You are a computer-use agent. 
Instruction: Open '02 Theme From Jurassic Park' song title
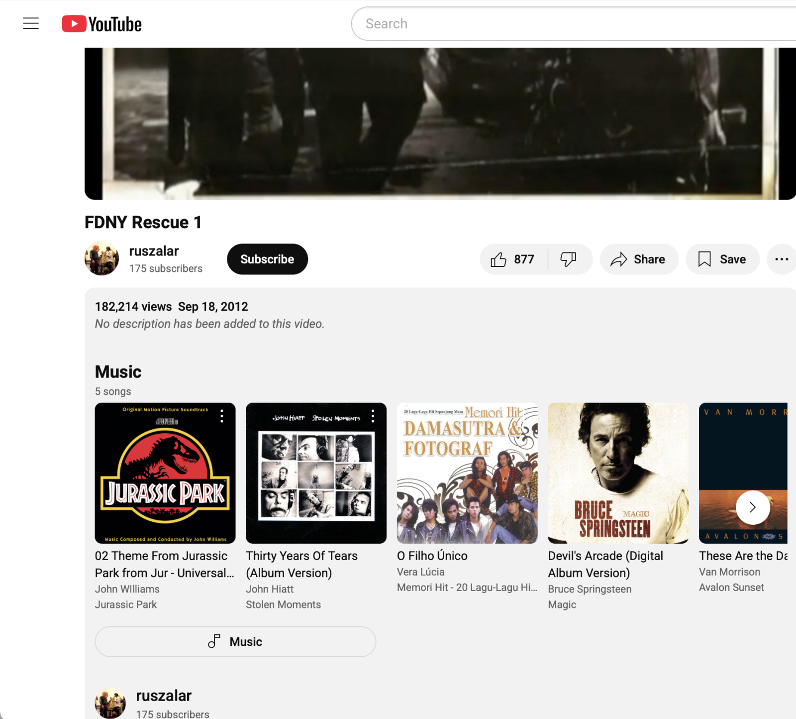[x=165, y=564]
